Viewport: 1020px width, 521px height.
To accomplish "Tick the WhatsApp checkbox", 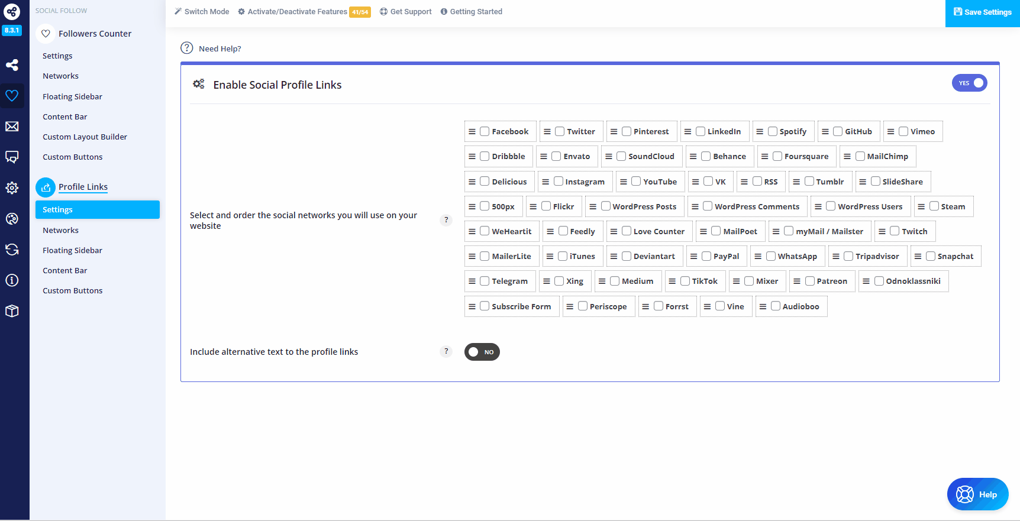I will click(x=771, y=256).
